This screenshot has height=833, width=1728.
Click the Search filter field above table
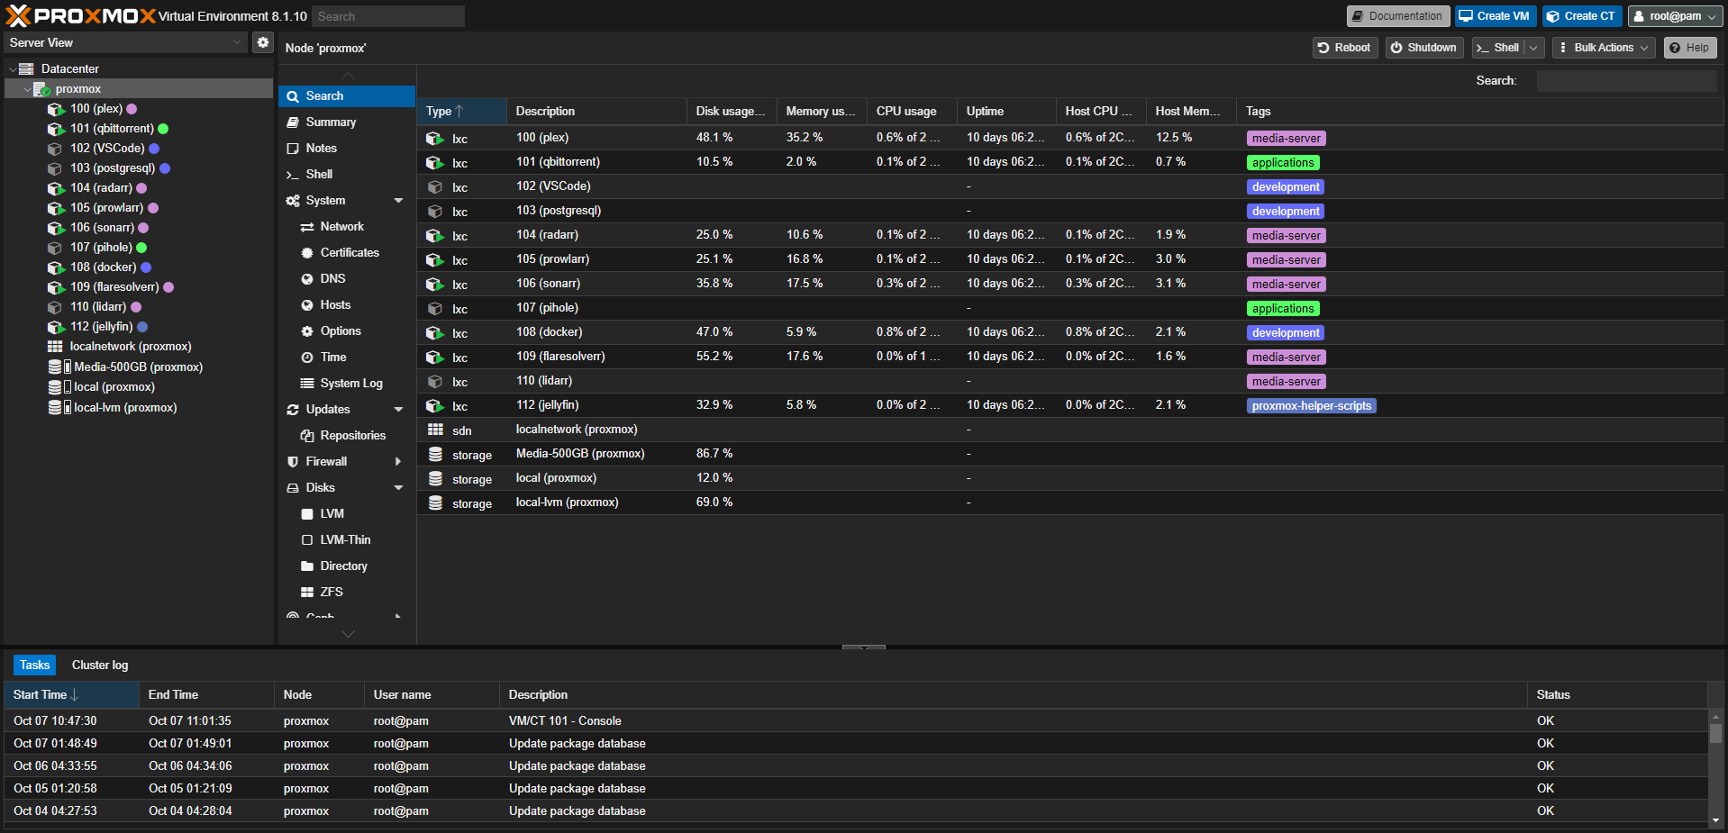(1626, 81)
